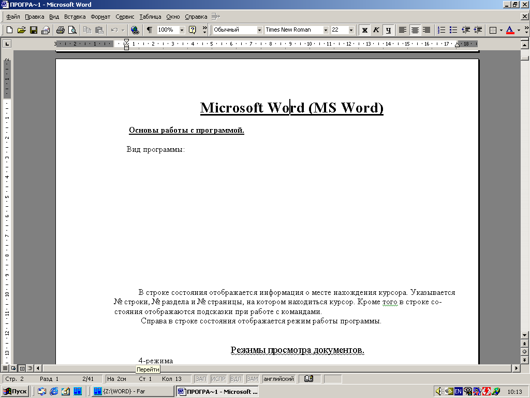Expand more Formatting toolbar buttons chevron
This screenshot has height=398, width=530.
[526, 30]
